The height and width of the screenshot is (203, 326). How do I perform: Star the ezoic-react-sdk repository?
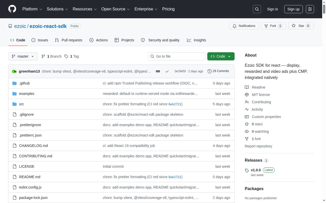click(301, 26)
